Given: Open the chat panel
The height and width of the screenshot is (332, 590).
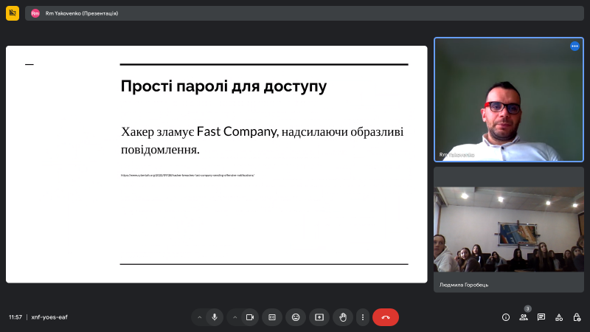Looking at the screenshot, I should coord(541,317).
